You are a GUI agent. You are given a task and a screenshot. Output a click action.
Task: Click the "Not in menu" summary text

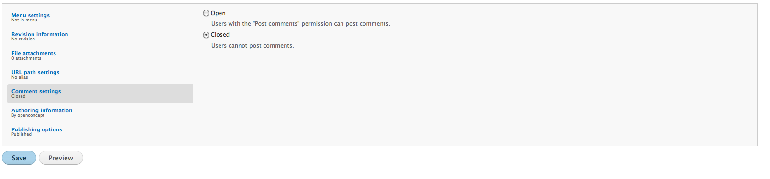(x=24, y=20)
